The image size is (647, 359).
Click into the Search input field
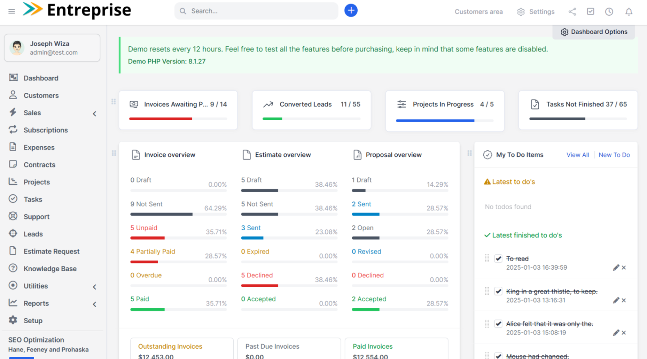click(261, 11)
